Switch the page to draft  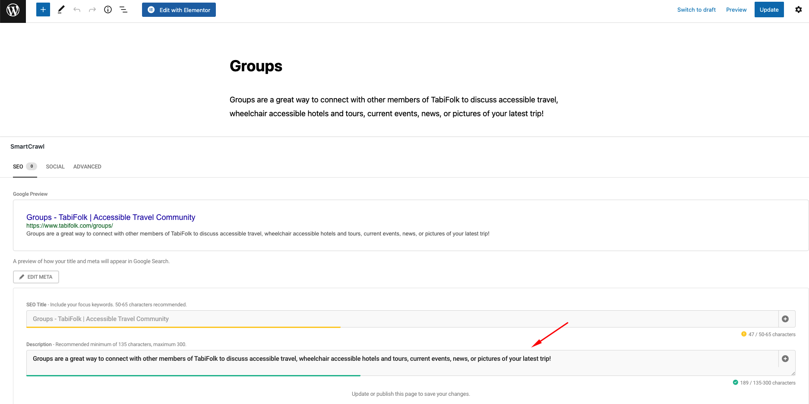(x=696, y=10)
